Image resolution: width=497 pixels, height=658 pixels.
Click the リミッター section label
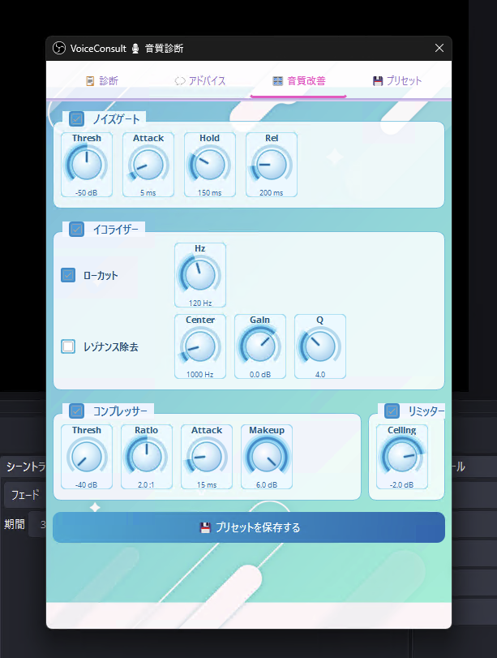[426, 411]
